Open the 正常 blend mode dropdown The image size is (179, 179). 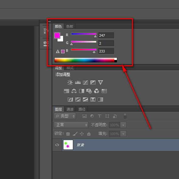(x=71, y=125)
